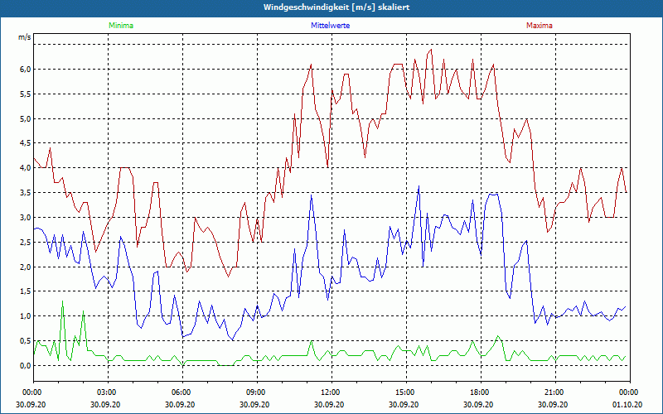Click the 21:00 time axis label

tap(555, 392)
